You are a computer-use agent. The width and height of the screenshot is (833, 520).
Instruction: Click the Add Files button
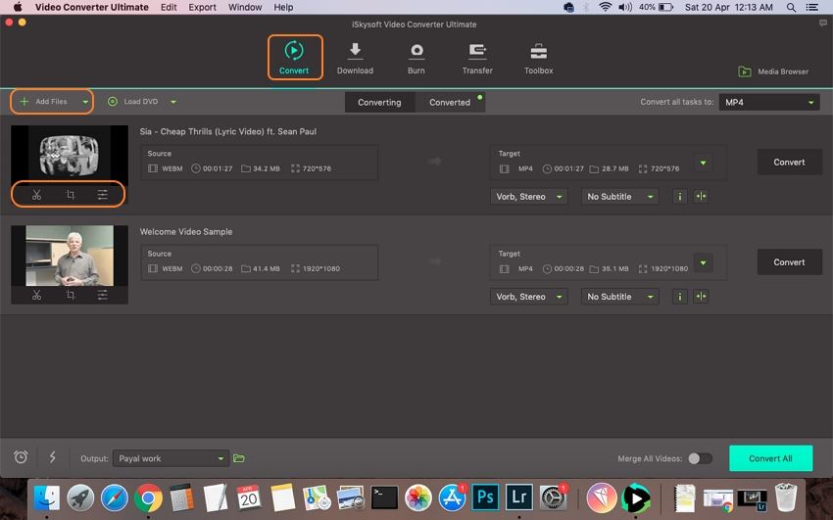tap(45, 101)
